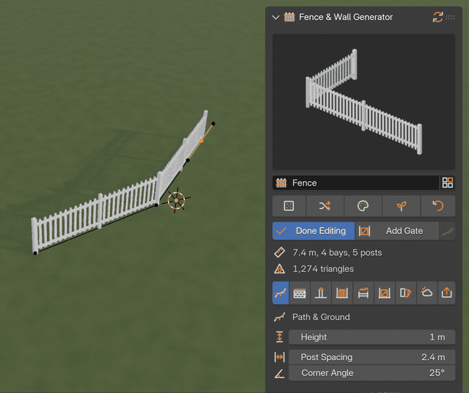Grab the panel drag handle dots
Screen dimensions: 469x393
[x=450, y=17]
